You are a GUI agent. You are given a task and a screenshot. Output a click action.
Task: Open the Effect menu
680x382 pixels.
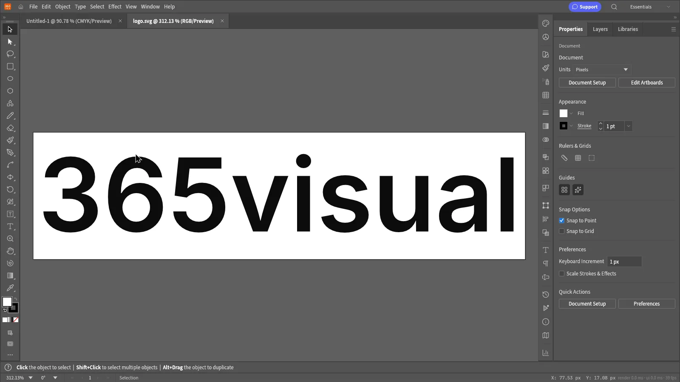[115, 7]
